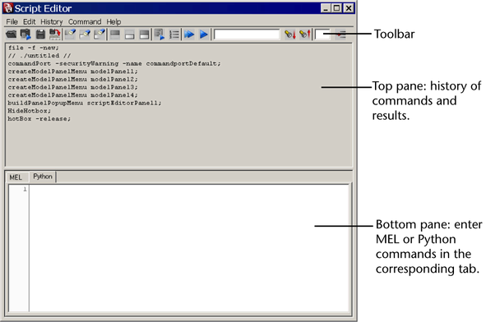Show only the input pane icon
The image size is (486, 322).
(x=130, y=34)
